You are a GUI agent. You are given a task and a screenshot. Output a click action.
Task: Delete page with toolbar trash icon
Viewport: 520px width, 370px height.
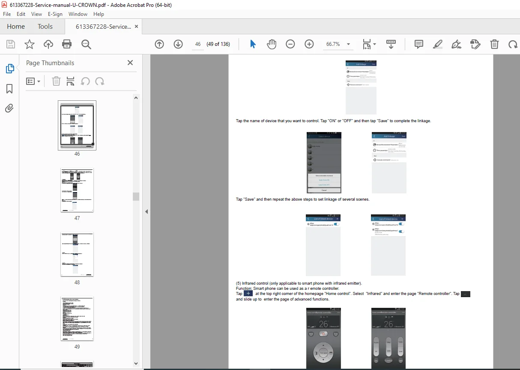coord(494,44)
